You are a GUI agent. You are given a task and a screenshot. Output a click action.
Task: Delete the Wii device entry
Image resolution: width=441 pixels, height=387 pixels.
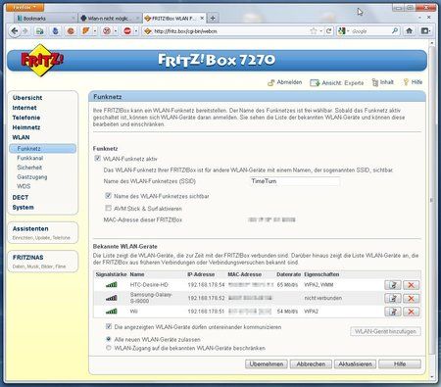click(x=411, y=312)
